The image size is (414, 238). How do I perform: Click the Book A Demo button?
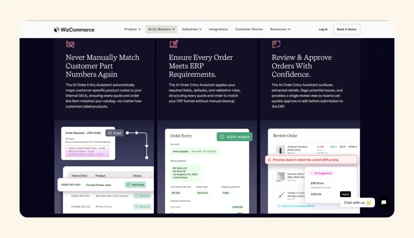[x=346, y=29]
